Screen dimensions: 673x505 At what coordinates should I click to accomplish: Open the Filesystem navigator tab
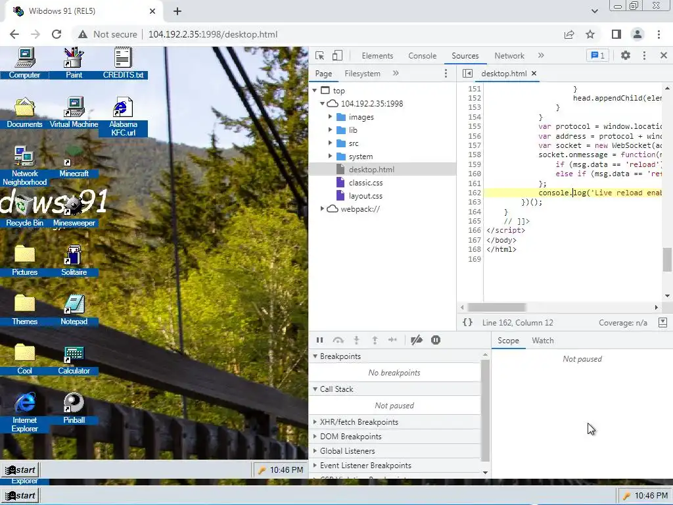[x=362, y=74]
